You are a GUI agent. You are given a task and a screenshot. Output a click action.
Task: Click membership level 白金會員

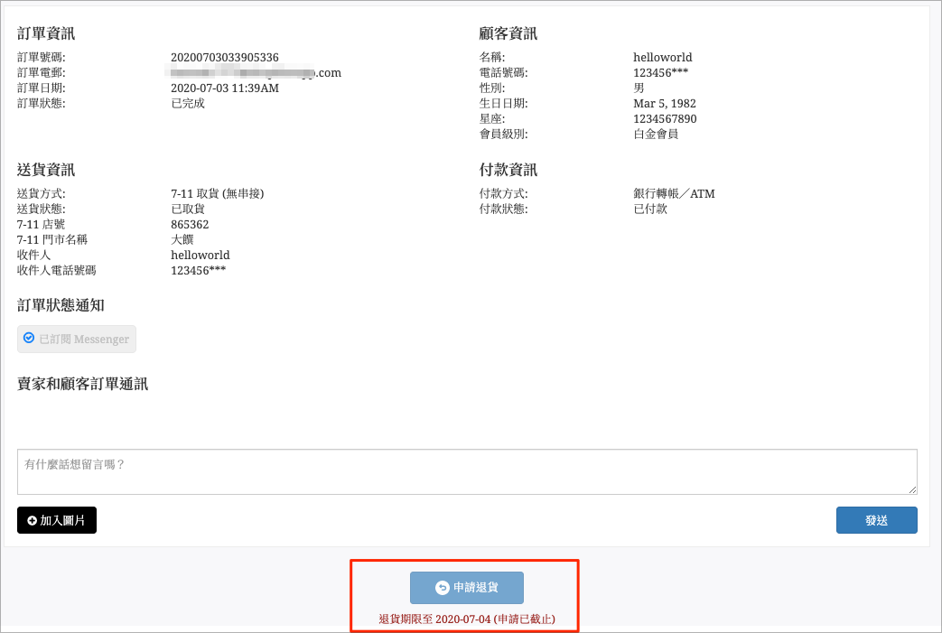coord(656,134)
